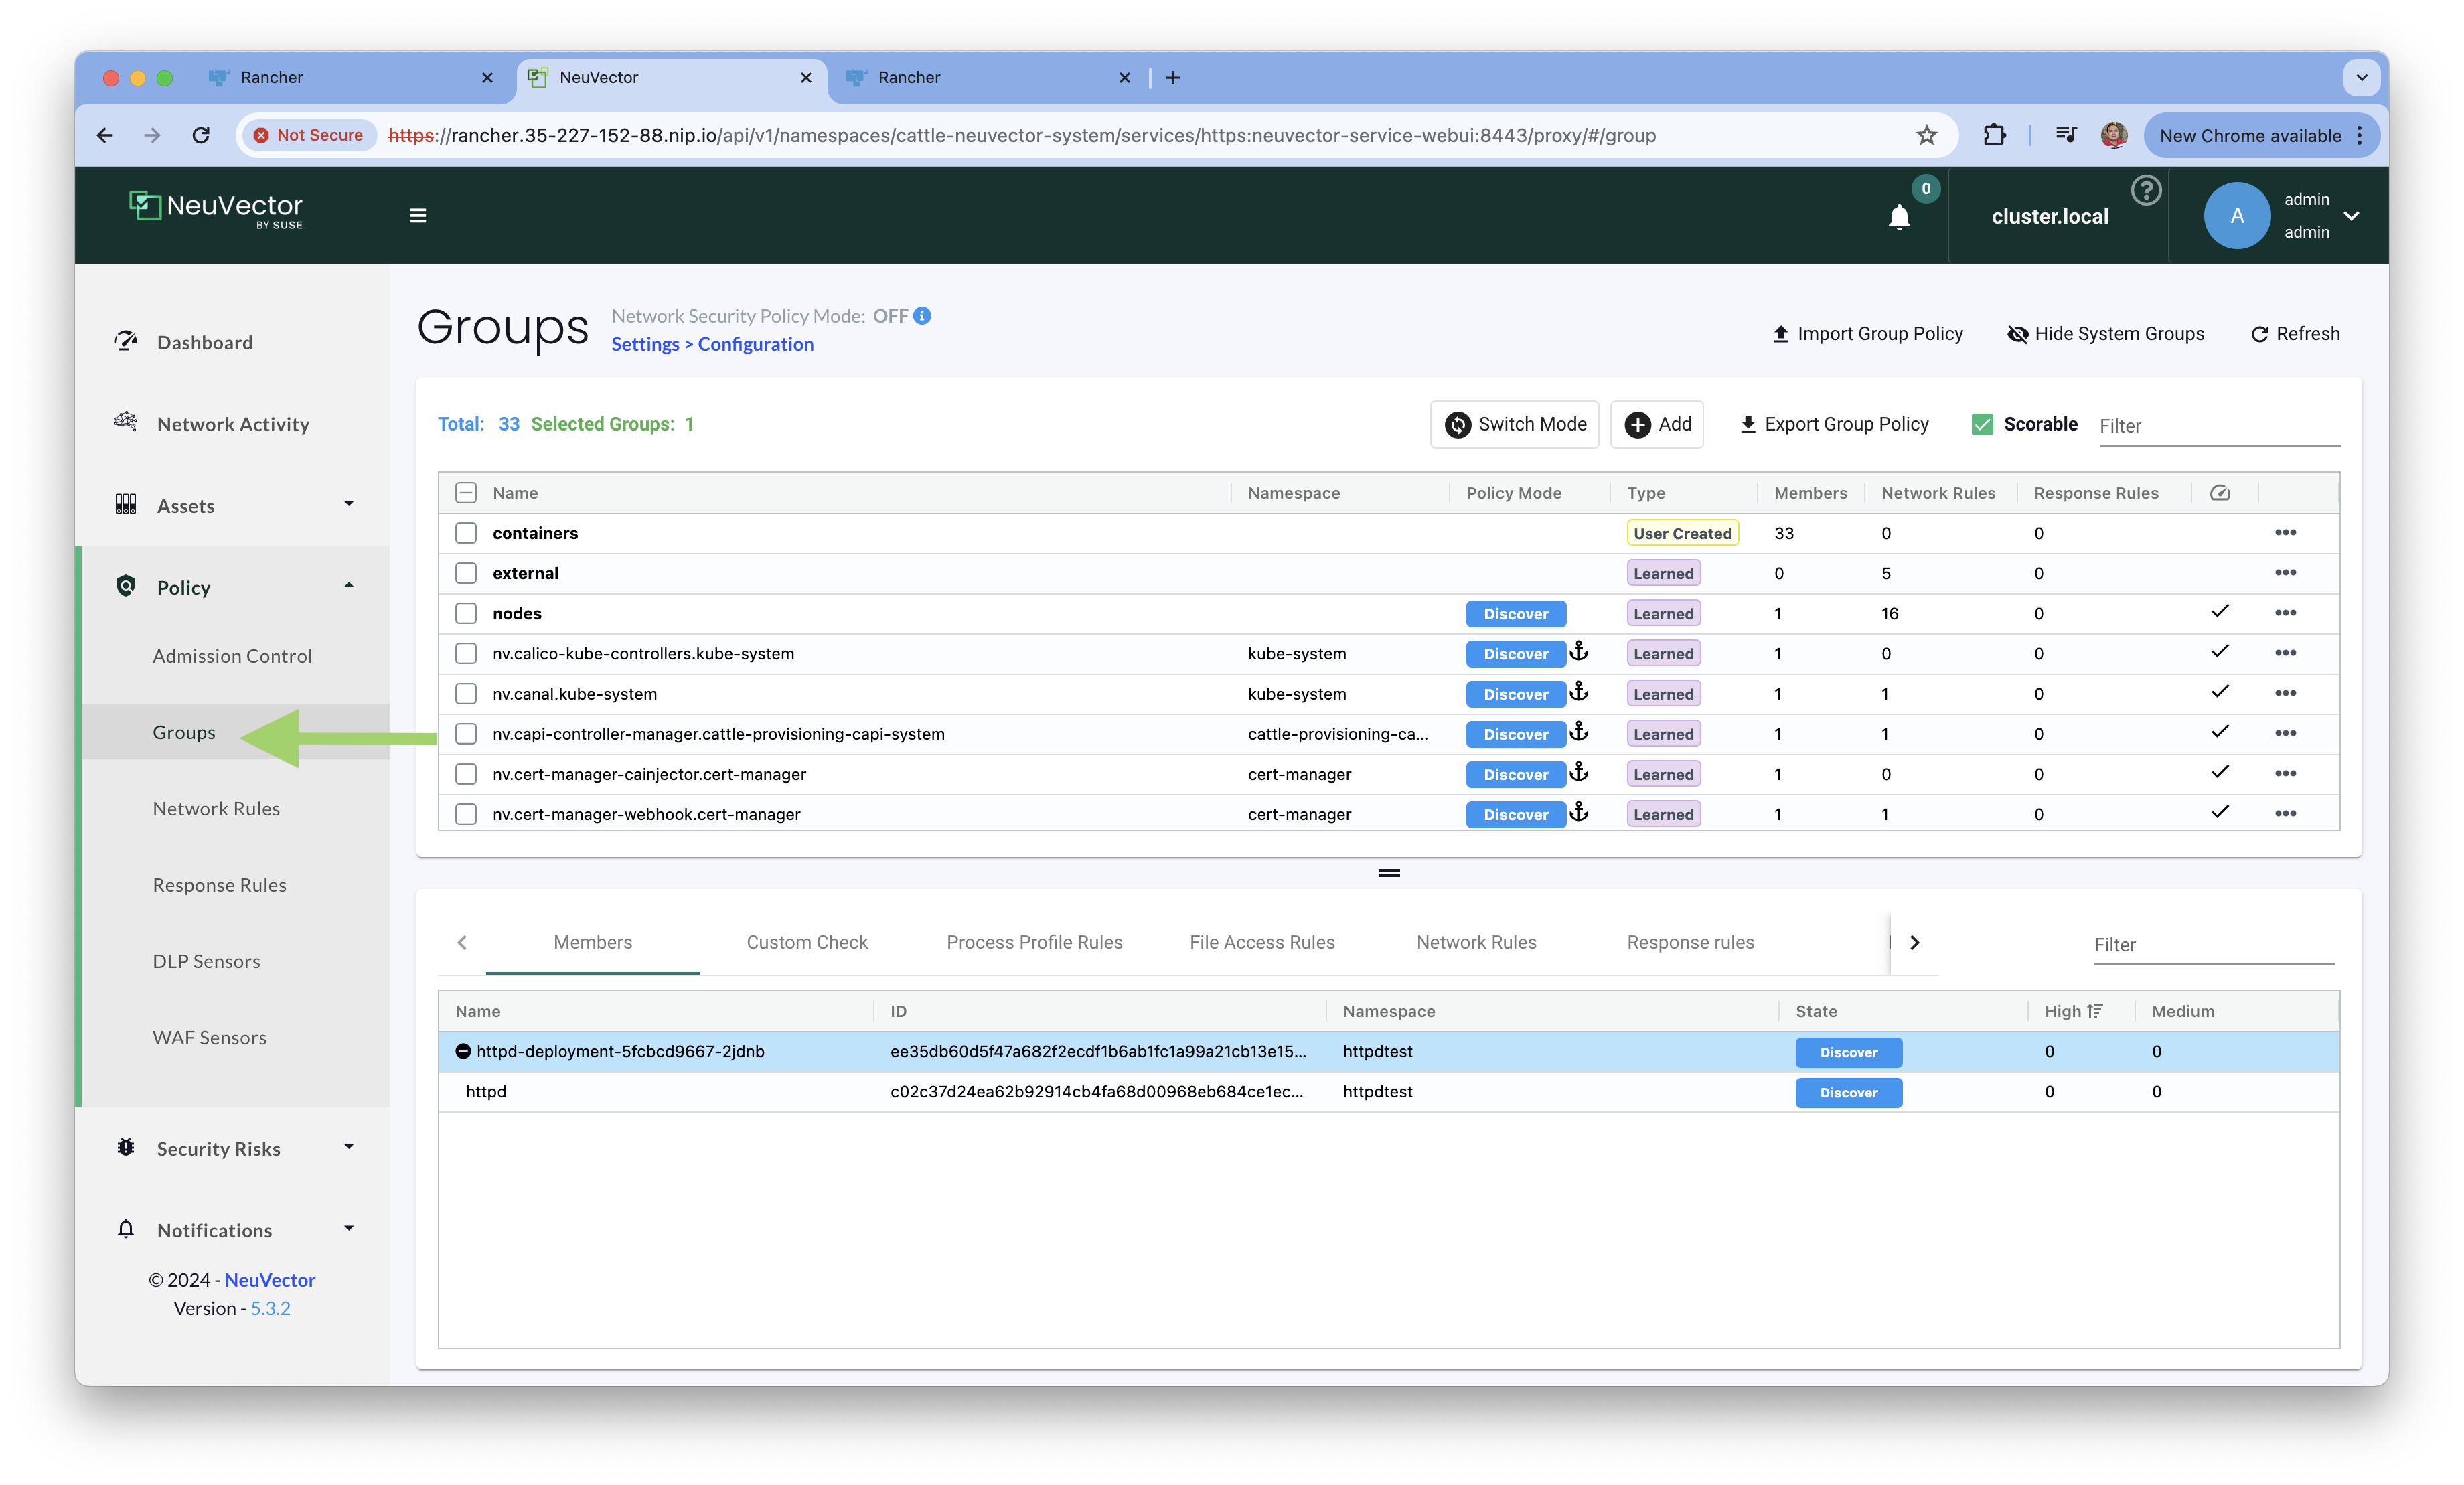The image size is (2464, 1485).
Task: Click the panel splitter resize handle
Action: point(1388,873)
